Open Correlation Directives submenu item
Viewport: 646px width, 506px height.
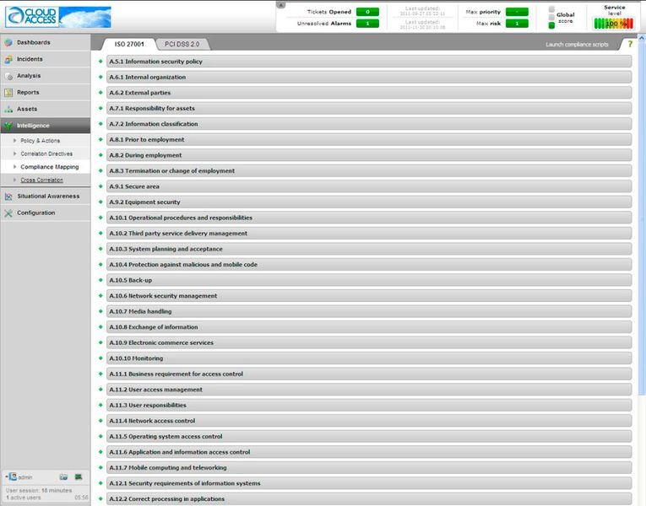[x=46, y=153]
